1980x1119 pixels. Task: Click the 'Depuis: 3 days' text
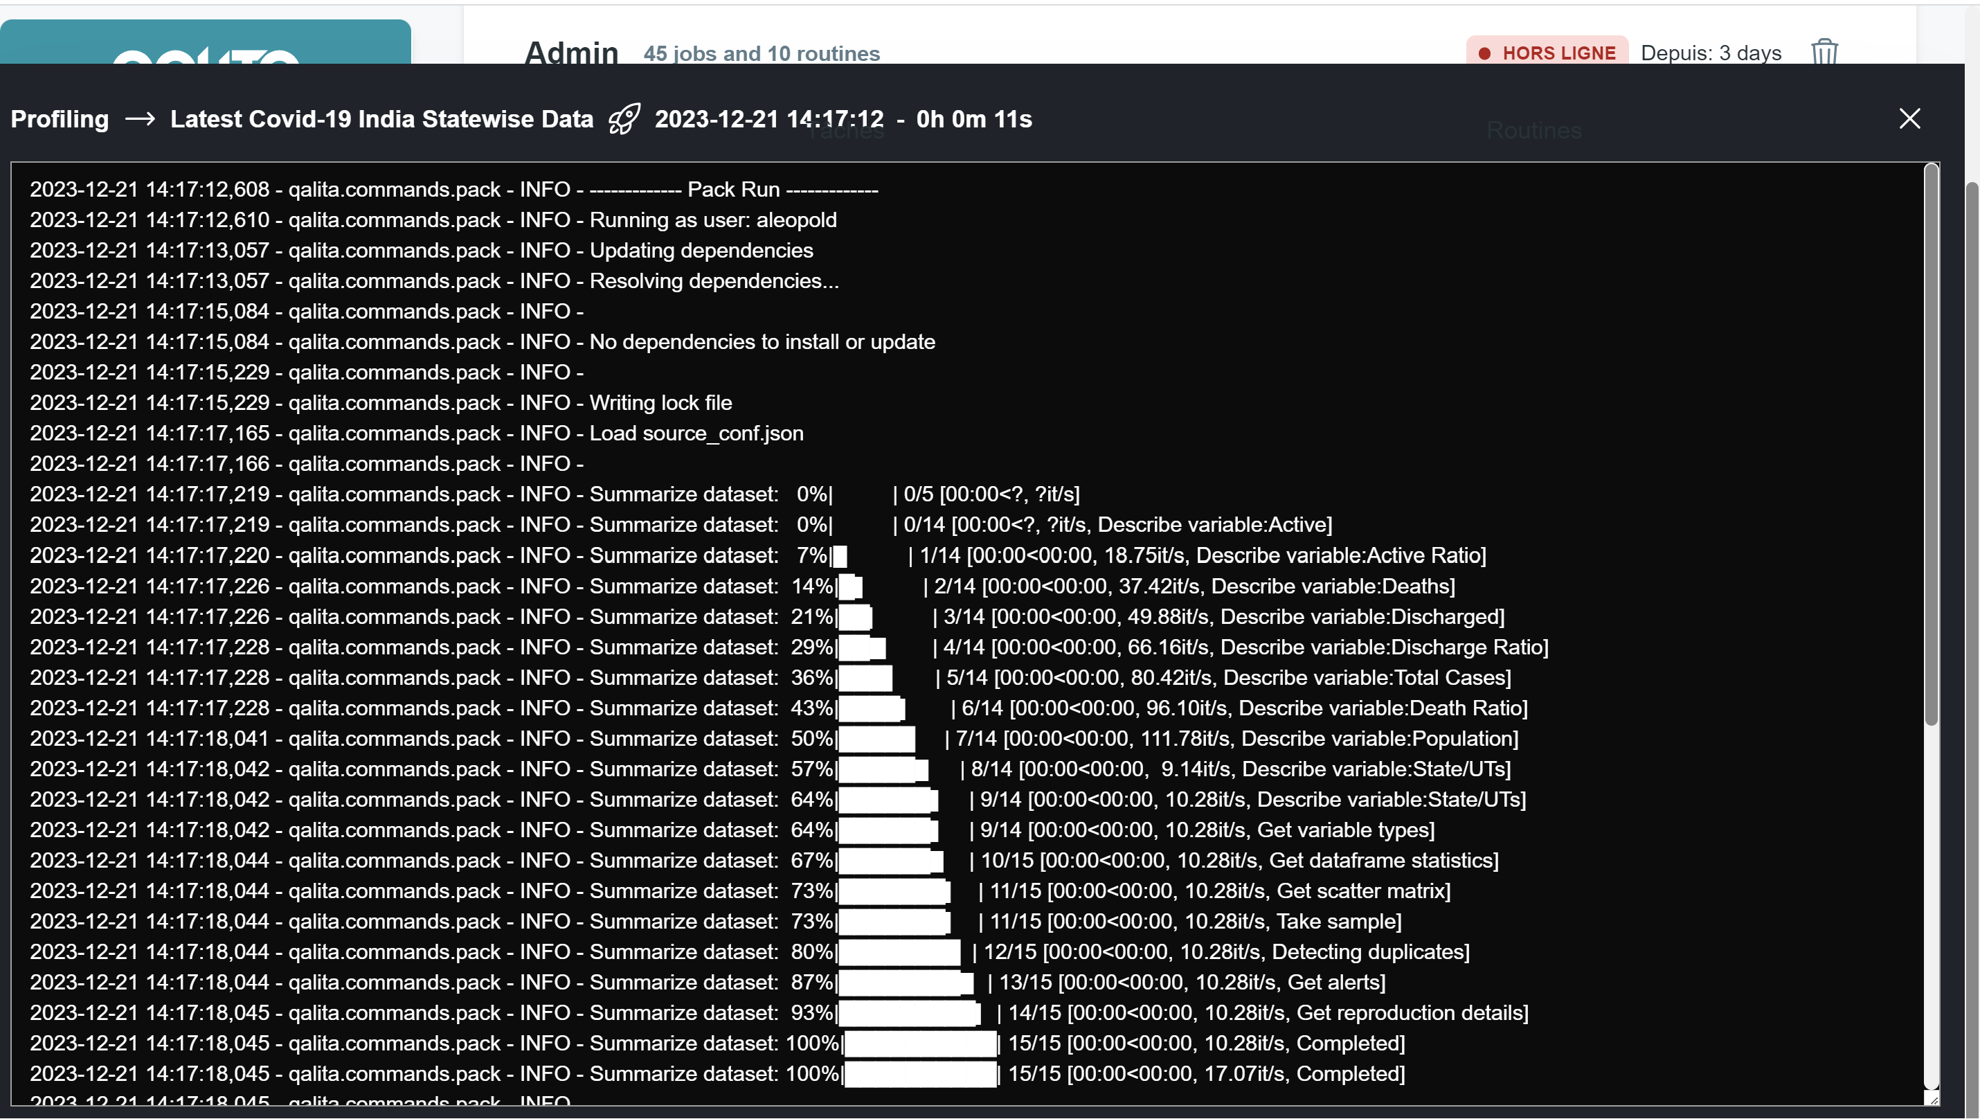[1710, 53]
